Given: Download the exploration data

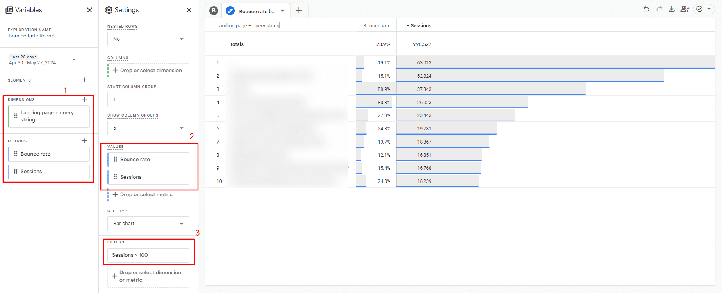Looking at the screenshot, I should [672, 9].
